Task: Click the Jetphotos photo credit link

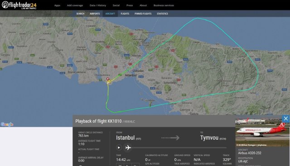Action: pos(252,145)
